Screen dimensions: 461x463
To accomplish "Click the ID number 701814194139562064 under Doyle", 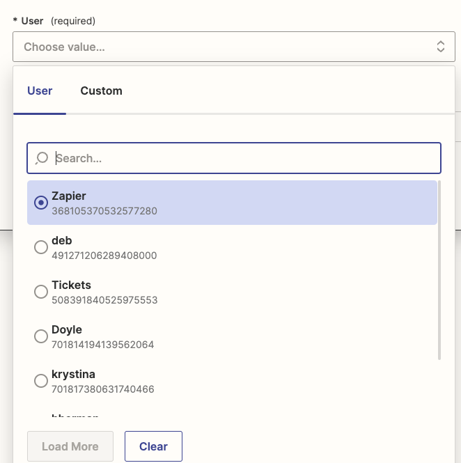I will tap(103, 345).
